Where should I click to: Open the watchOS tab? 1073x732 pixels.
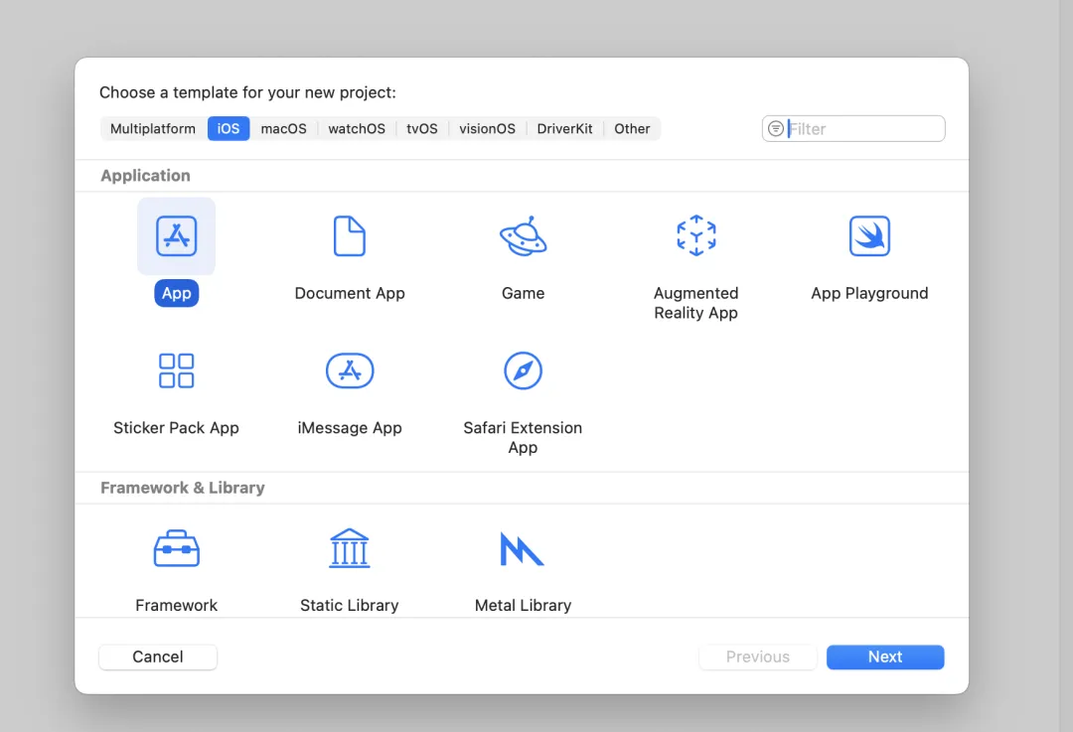pos(357,128)
